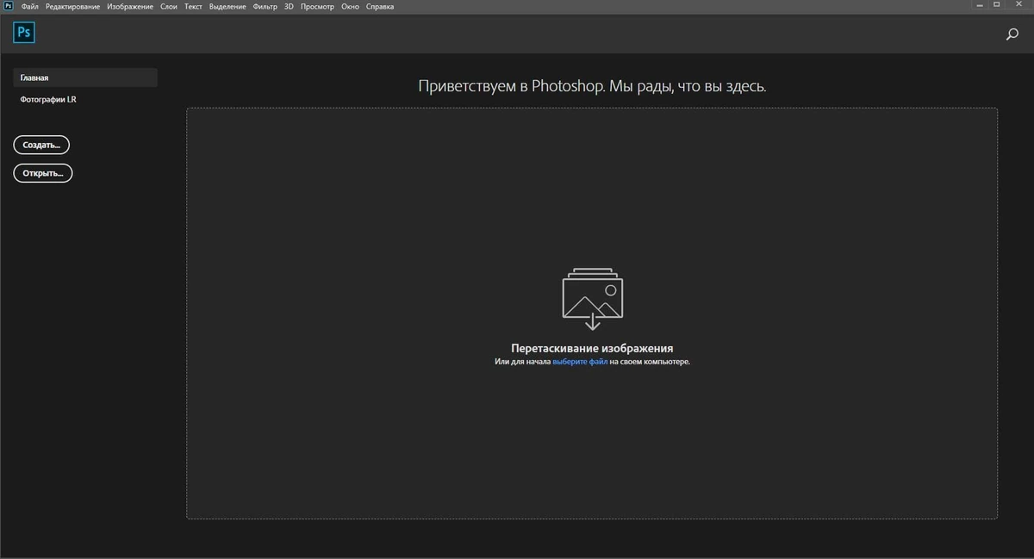Close the Photoshop window

(1020, 5)
